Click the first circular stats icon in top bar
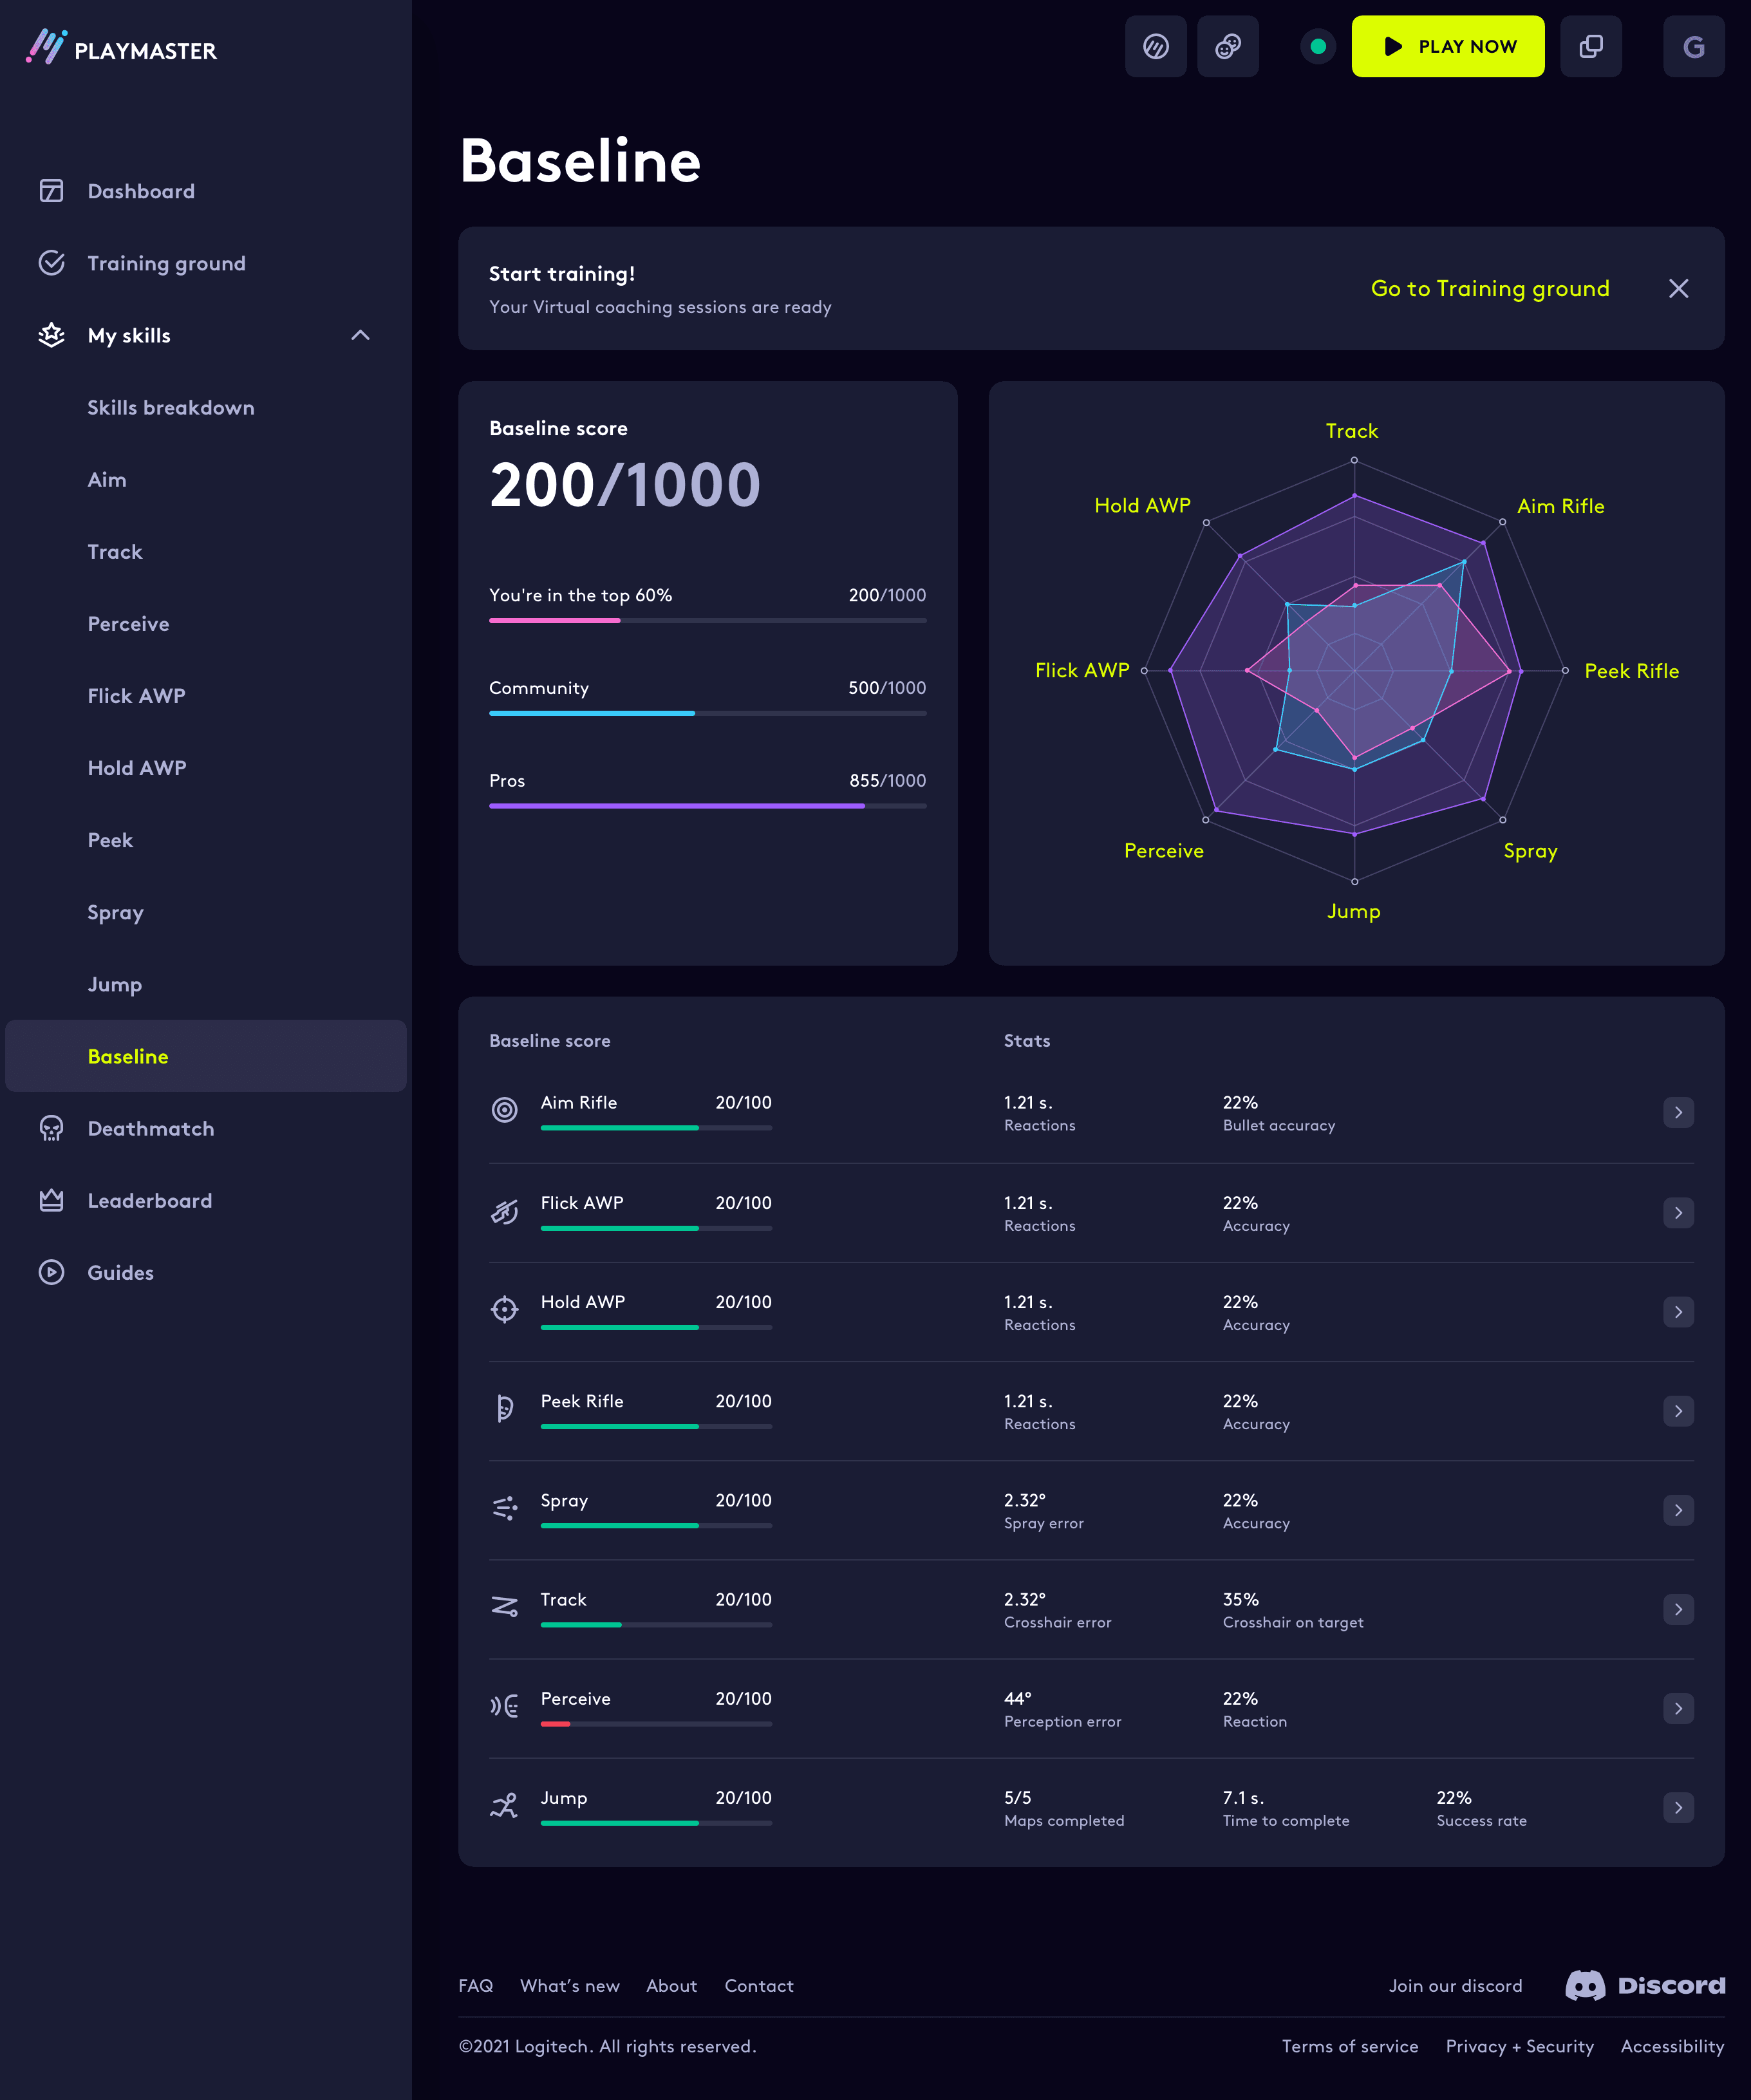The width and height of the screenshot is (1751, 2100). pos(1155,46)
